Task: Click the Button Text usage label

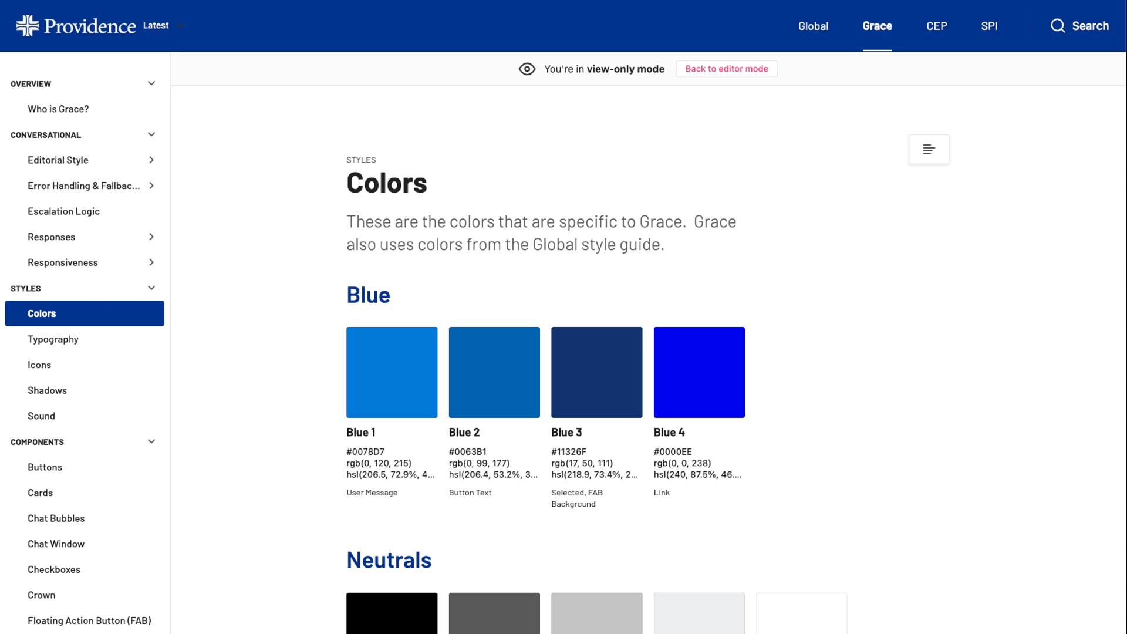Action: (470, 493)
